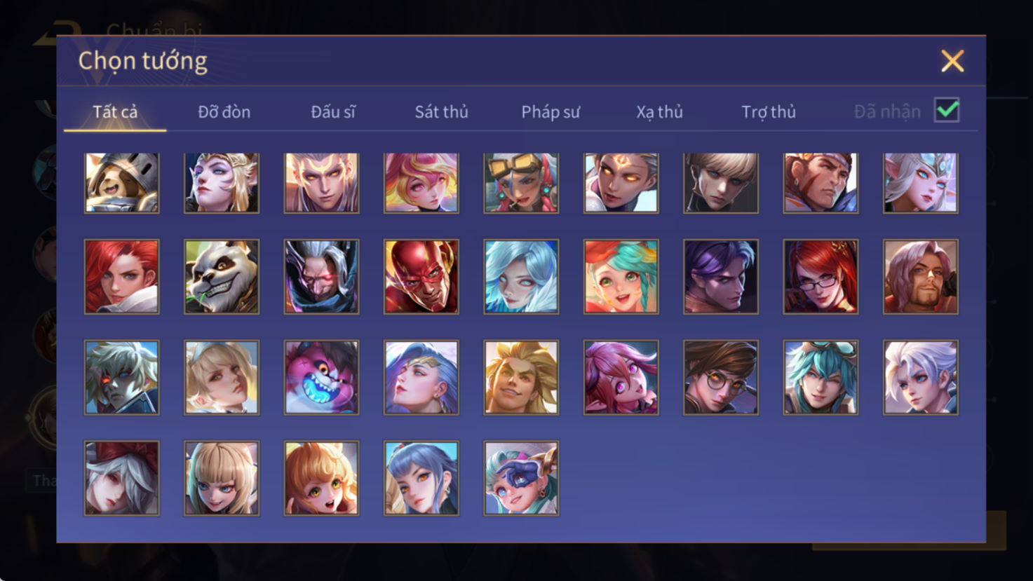Choose the teal-haired hero with goggles on head
Screen dimensions: 1033x581
[821, 377]
